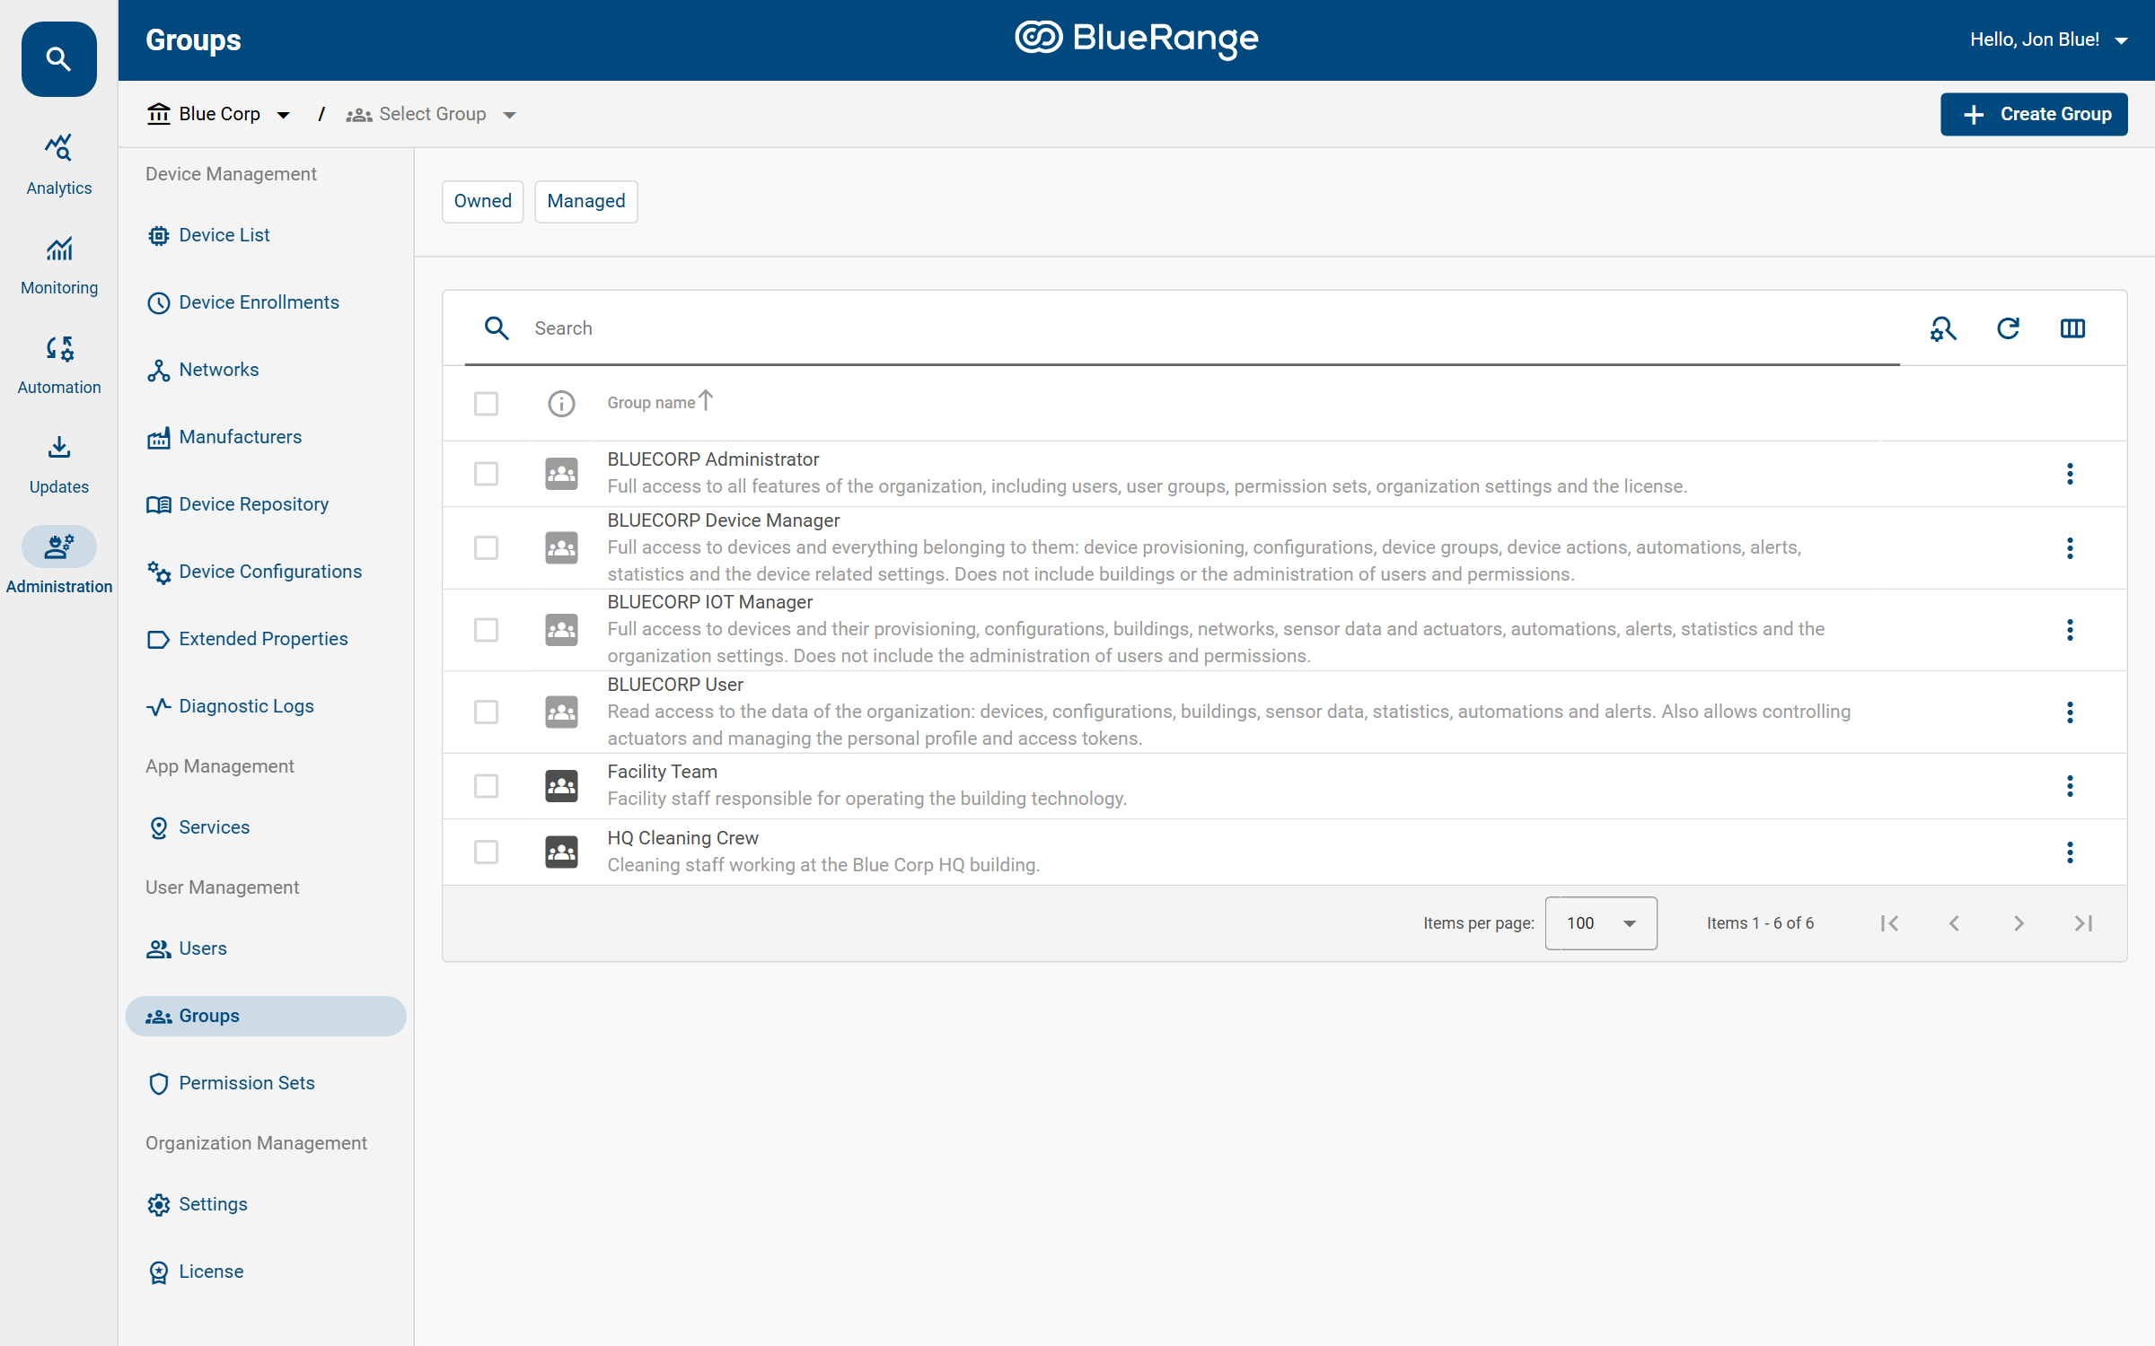The height and width of the screenshot is (1346, 2155).
Task: Open Updates section
Action: pos(58,465)
